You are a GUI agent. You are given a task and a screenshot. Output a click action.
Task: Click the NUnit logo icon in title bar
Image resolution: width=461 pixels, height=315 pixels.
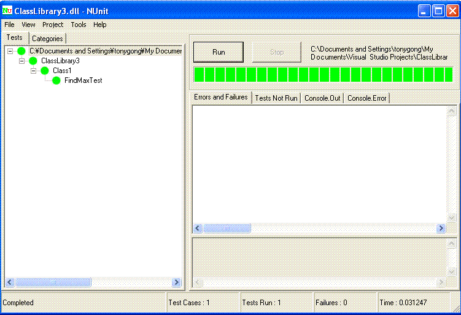[7, 11]
